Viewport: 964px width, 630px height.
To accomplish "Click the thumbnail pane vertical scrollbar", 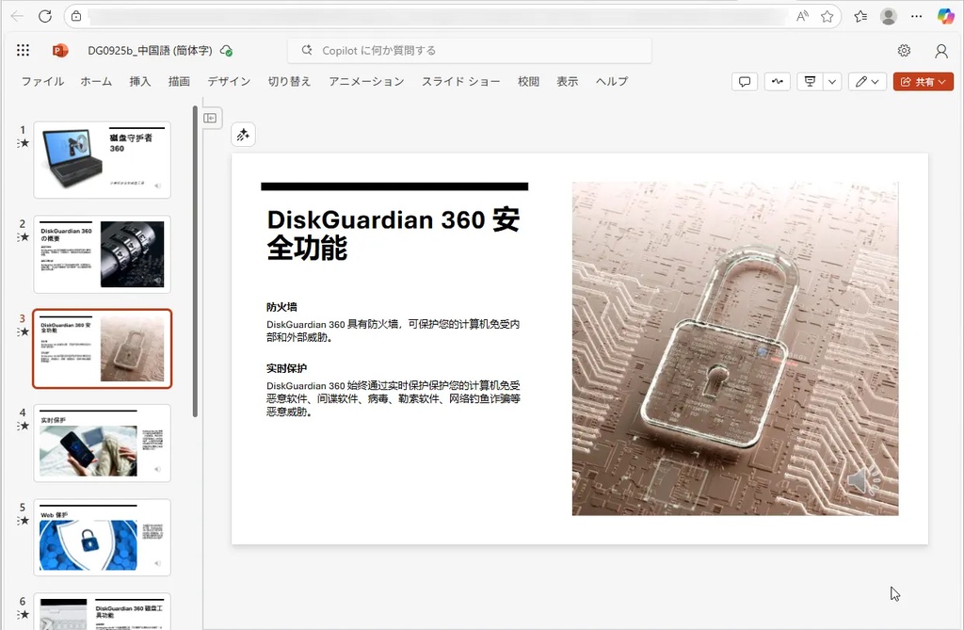I will click(195, 262).
